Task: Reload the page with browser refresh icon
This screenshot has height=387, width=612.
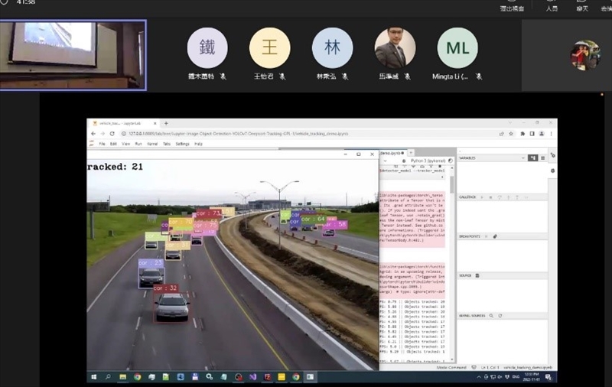Action: (x=112, y=133)
